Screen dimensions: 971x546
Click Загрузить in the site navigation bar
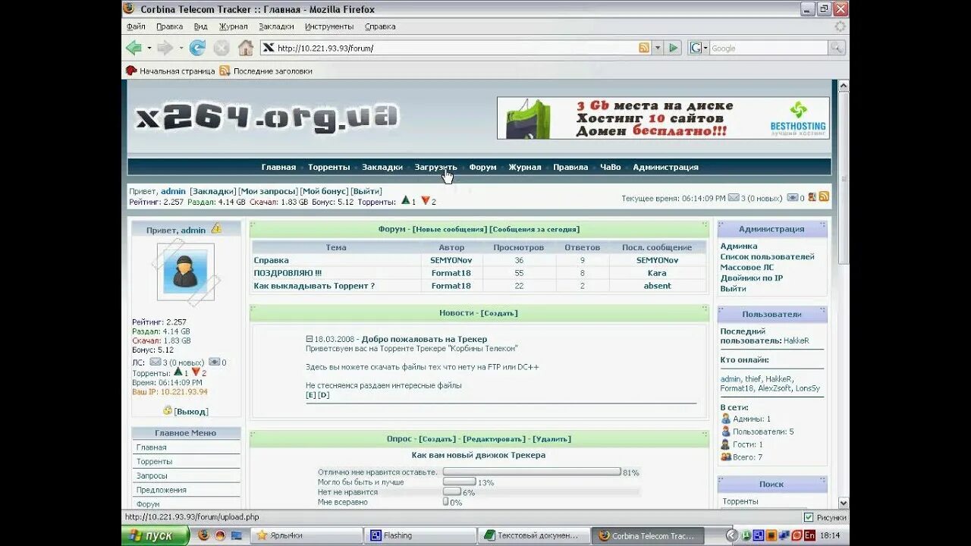435,167
